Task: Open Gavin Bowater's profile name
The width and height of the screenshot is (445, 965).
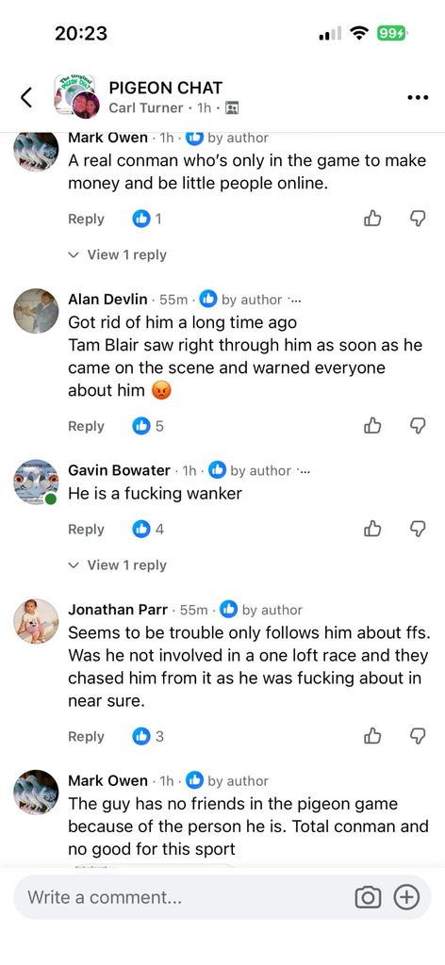Action: point(119,470)
